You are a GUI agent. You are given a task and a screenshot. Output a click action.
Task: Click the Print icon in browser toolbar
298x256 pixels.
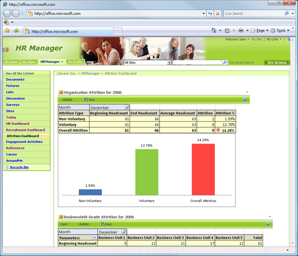241,31
